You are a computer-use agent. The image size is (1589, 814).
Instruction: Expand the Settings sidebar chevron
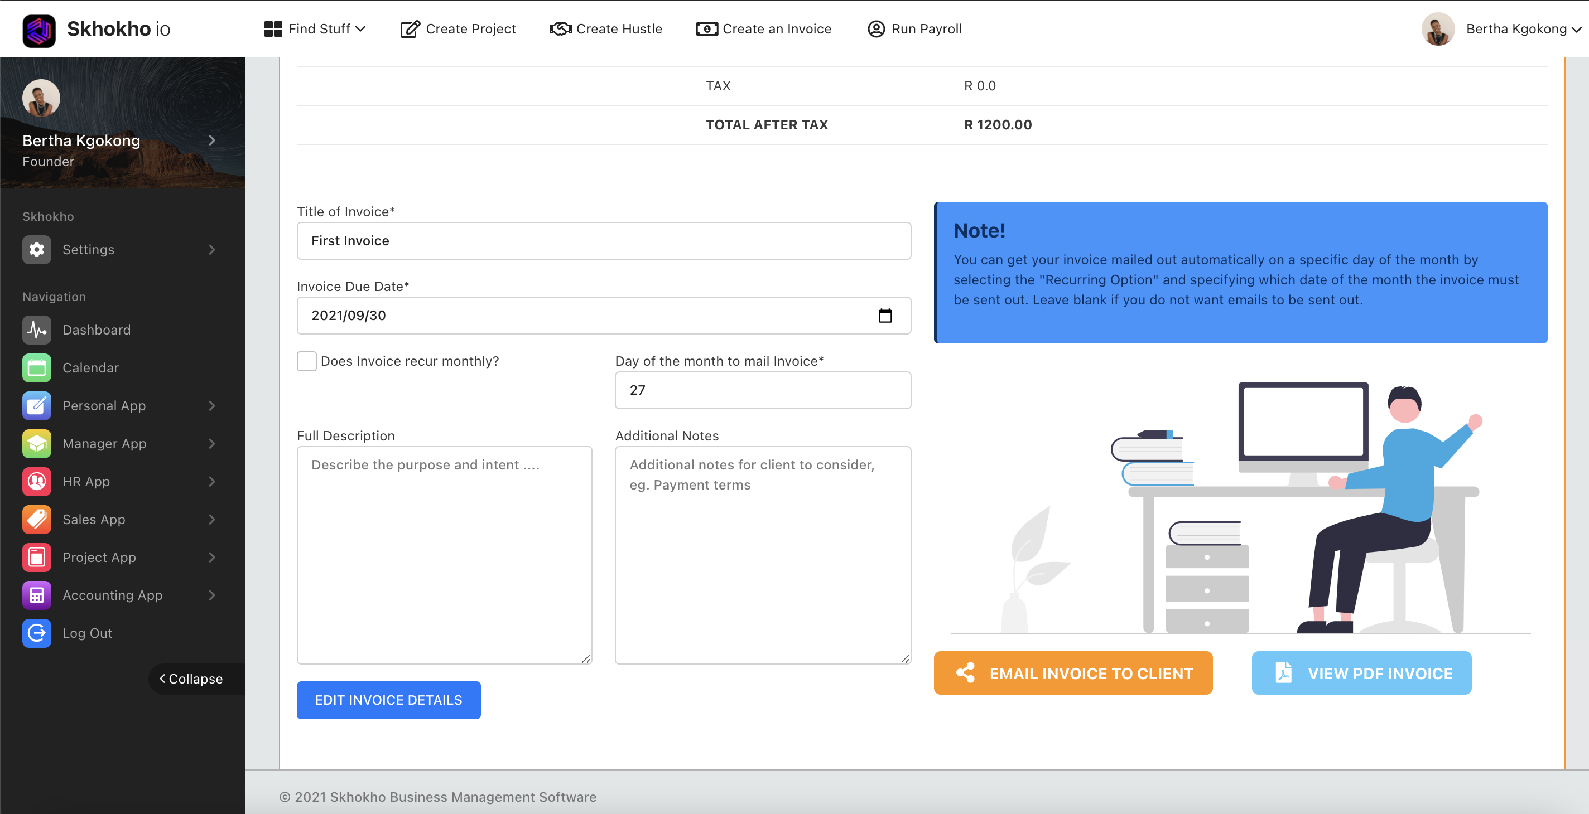pyautogui.click(x=212, y=250)
